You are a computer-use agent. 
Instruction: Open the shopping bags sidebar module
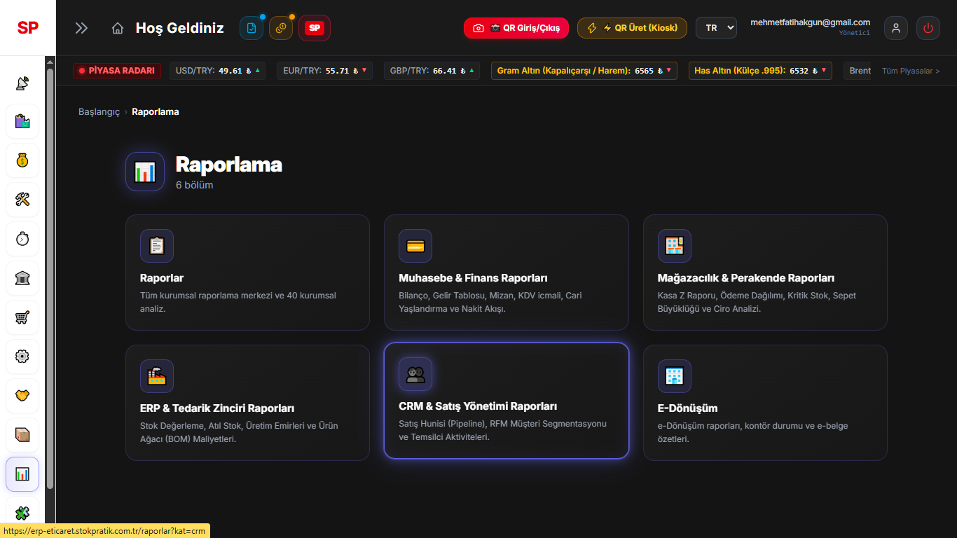click(22, 122)
